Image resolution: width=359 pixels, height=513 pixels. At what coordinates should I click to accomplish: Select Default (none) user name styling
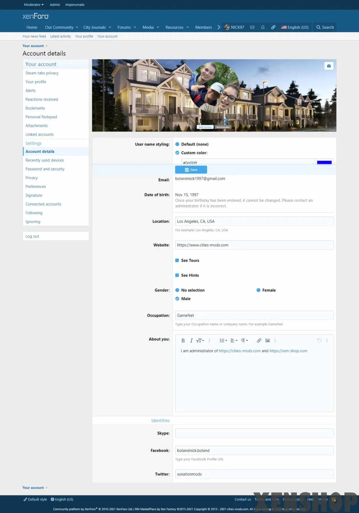pos(177,144)
